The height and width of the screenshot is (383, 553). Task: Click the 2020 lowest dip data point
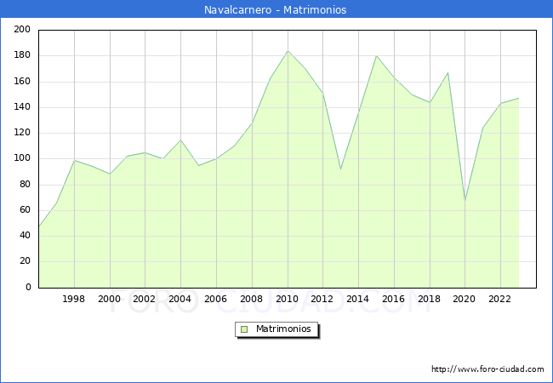pyautogui.click(x=465, y=201)
